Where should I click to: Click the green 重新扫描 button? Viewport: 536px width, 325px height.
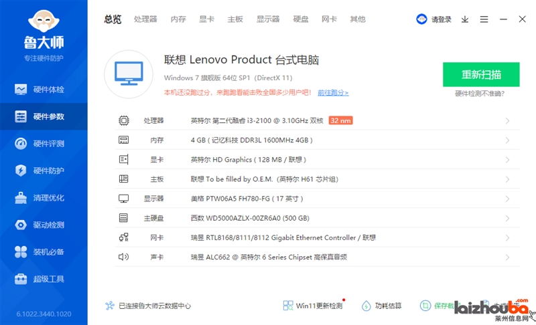tap(480, 74)
